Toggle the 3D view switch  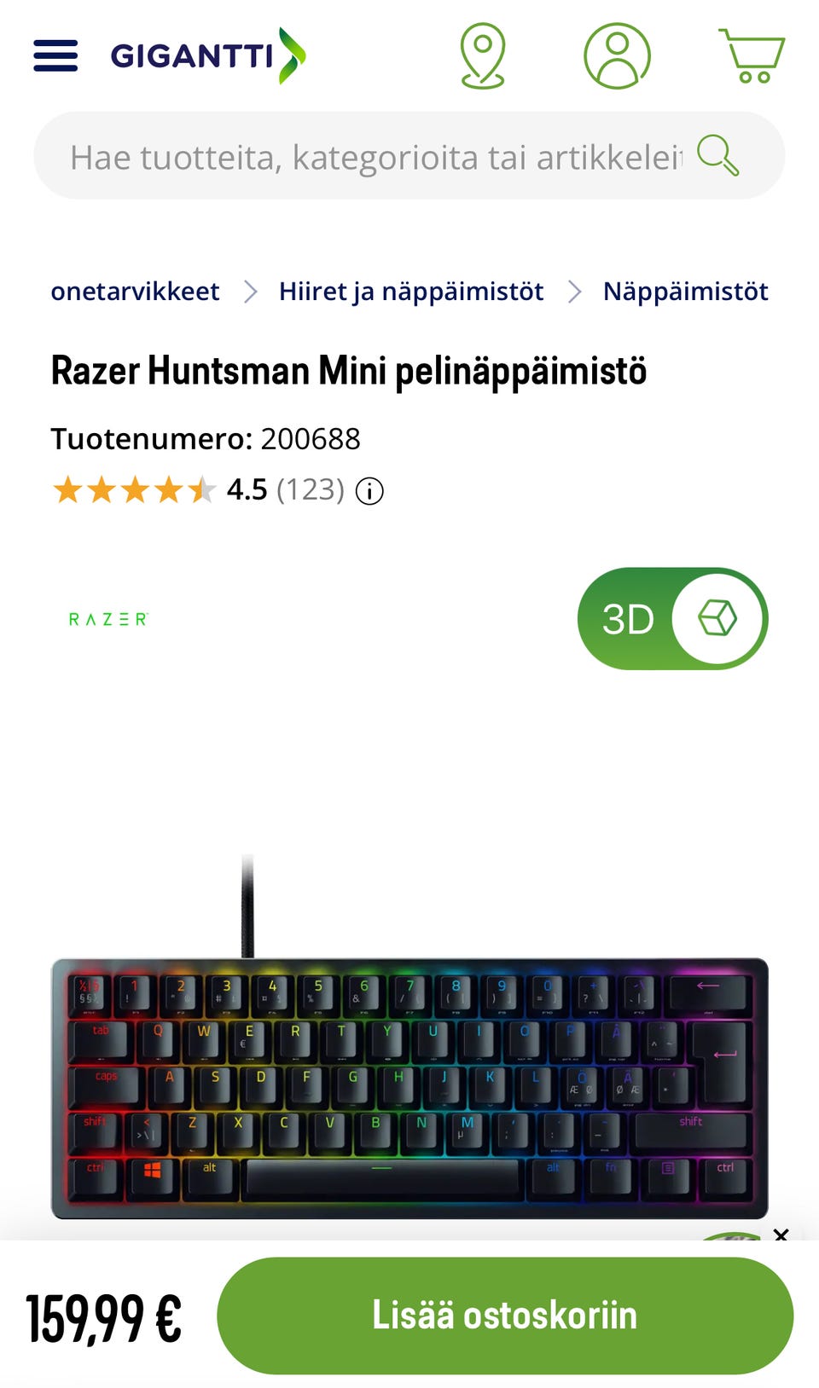click(672, 618)
